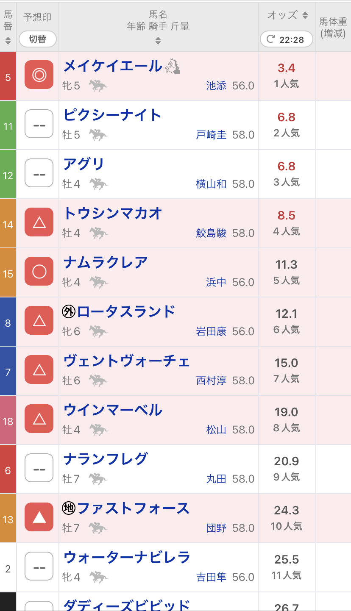Viewport: 351px width, 611px height.
Task: Open the トウシンマカオ horse page
Action: 113,214
